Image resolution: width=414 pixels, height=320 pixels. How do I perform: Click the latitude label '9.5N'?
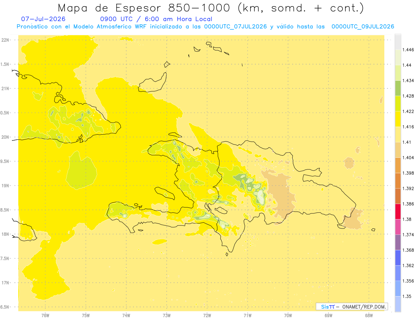pos(5,162)
